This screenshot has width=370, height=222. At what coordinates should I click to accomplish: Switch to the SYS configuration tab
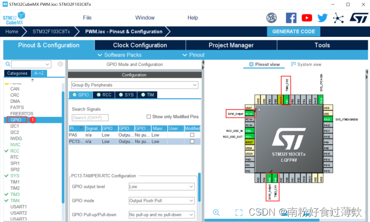(x=126, y=94)
